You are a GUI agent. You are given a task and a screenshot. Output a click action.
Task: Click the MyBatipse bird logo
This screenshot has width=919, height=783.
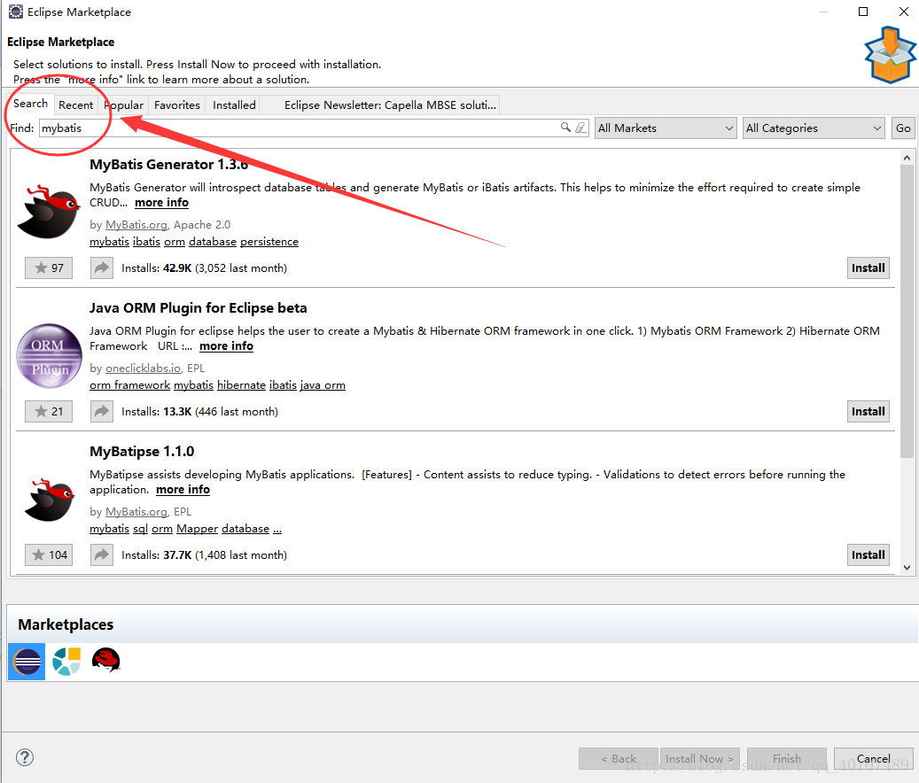pyautogui.click(x=50, y=500)
